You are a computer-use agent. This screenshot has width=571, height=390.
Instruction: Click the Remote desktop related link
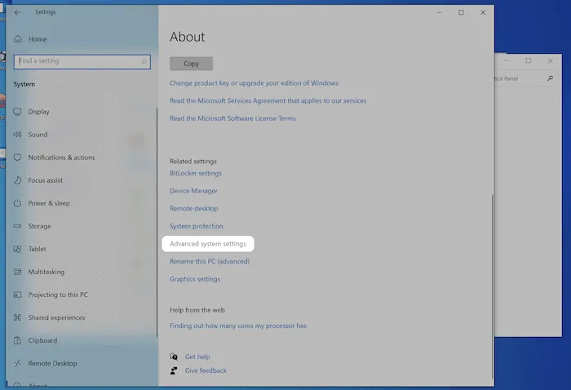(194, 208)
